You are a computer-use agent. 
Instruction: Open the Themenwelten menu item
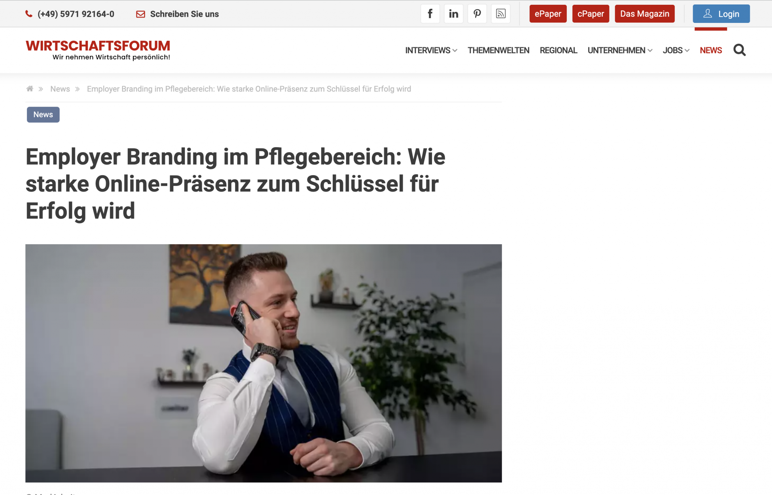[498, 50]
